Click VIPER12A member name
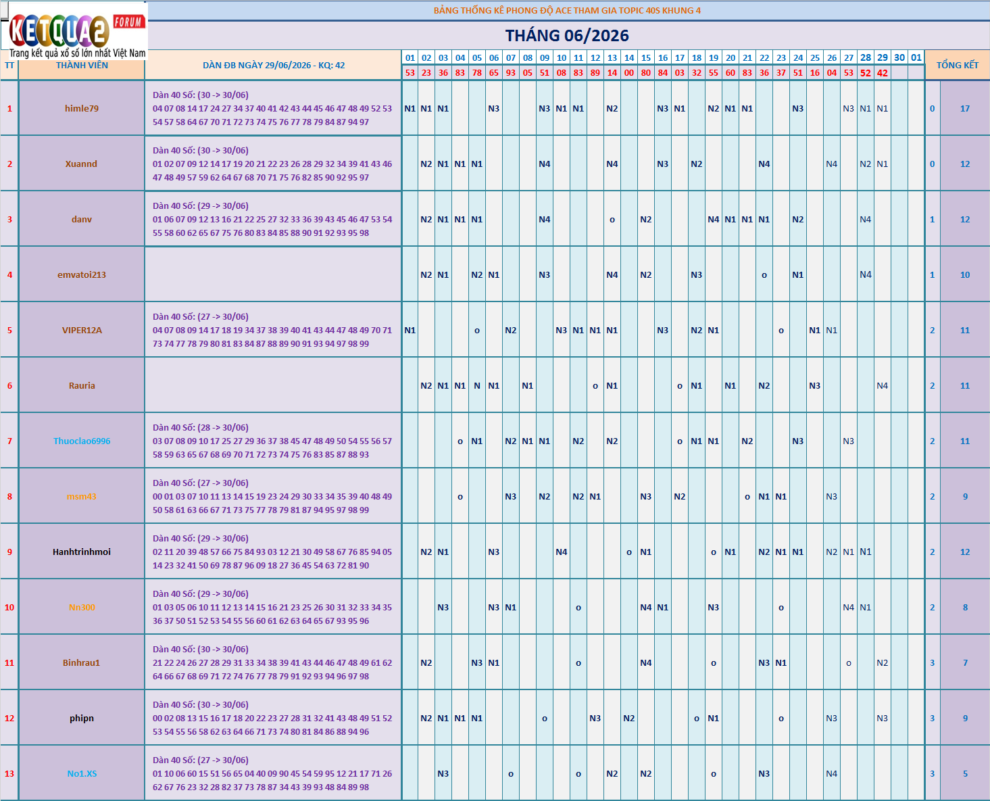The width and height of the screenshot is (990, 801). (82, 330)
